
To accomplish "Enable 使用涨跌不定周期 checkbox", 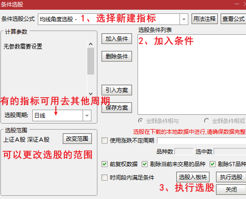I will [x=104, y=141].
